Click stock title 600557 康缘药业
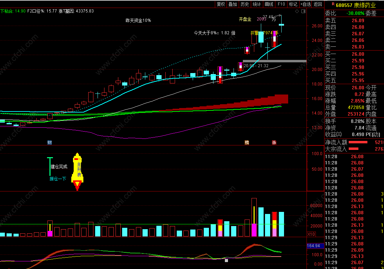This screenshot has height=269, width=384. point(356,5)
